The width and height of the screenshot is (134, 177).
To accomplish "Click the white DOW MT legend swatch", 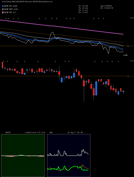I will (3, 9).
